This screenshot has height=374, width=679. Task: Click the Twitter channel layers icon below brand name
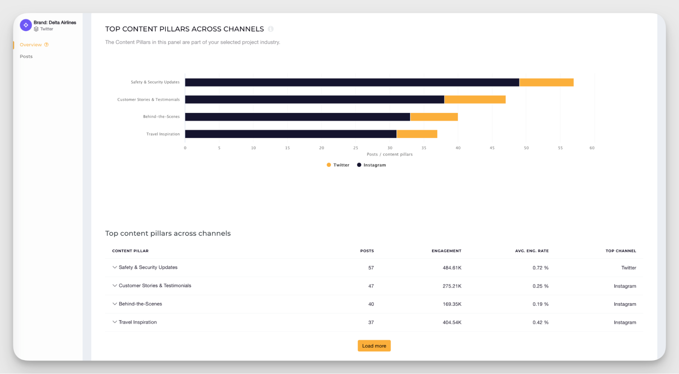[37, 29]
